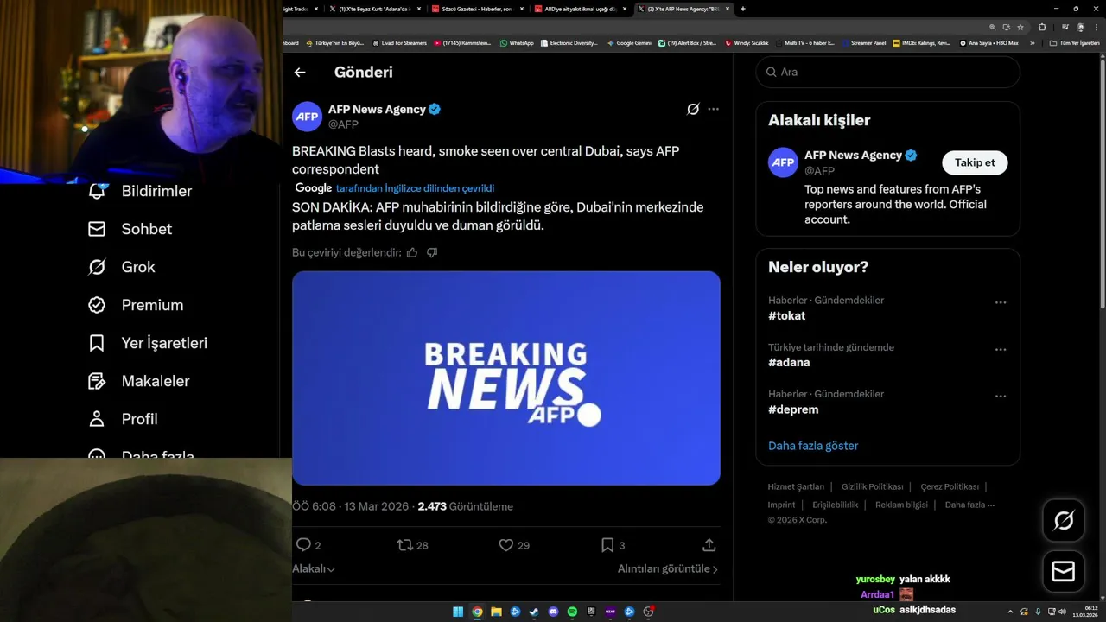Open Makaleler in the sidebar
The height and width of the screenshot is (622, 1106).
point(138,381)
